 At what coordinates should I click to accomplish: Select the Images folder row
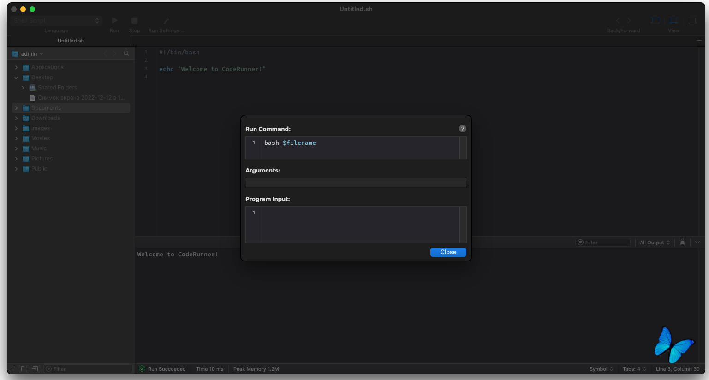pyautogui.click(x=71, y=128)
